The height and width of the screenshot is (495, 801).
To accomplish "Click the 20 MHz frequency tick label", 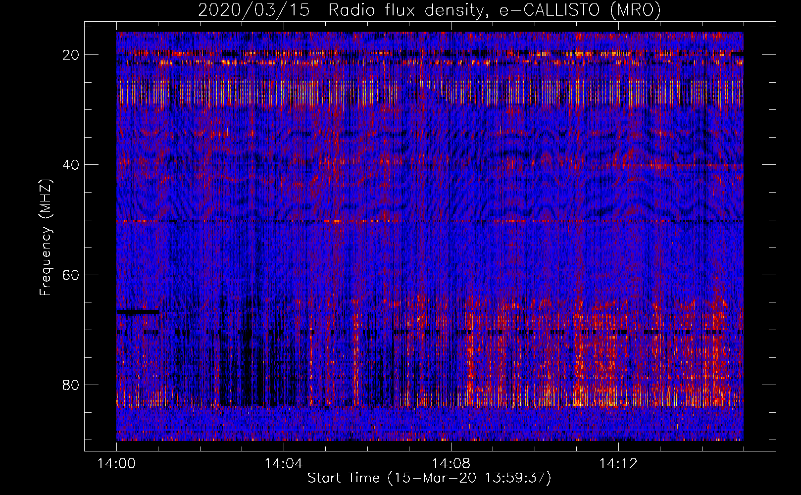I will [x=71, y=55].
